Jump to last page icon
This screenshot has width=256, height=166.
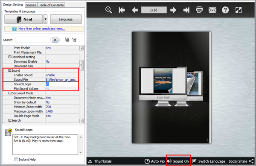pyautogui.click(x=186, y=10)
